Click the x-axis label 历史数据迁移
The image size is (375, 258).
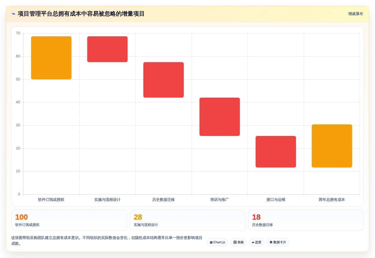(x=164, y=200)
